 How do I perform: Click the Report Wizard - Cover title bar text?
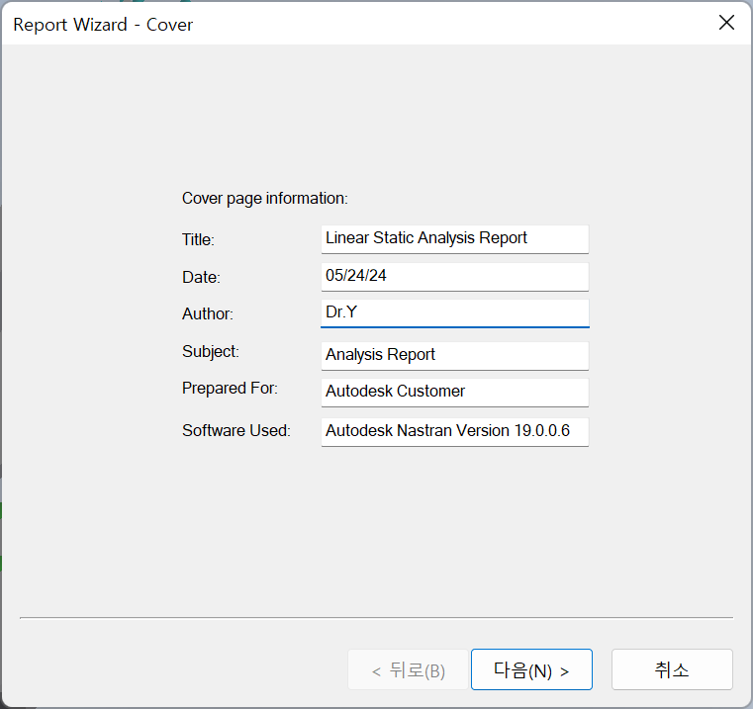103,24
